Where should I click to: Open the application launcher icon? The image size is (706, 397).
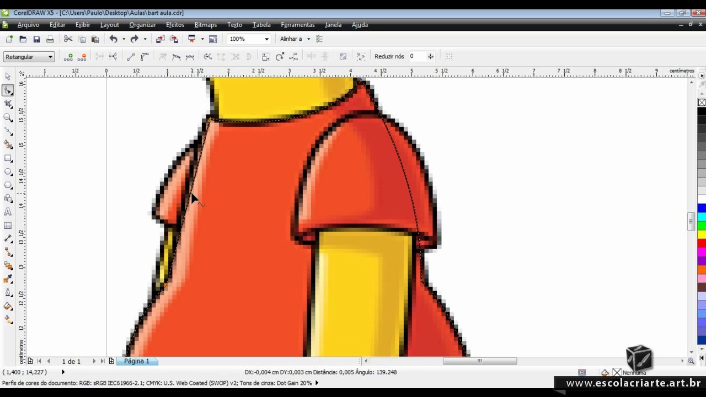(192, 39)
